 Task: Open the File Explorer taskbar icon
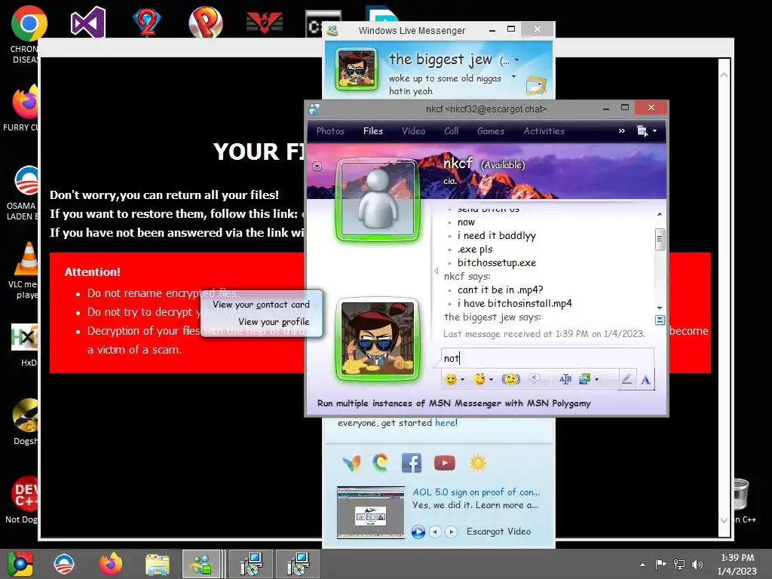pyautogui.click(x=157, y=564)
